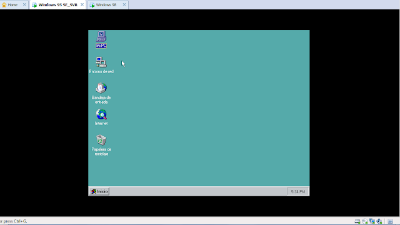Select the Bandeja de entrada icon

[x=101, y=93]
